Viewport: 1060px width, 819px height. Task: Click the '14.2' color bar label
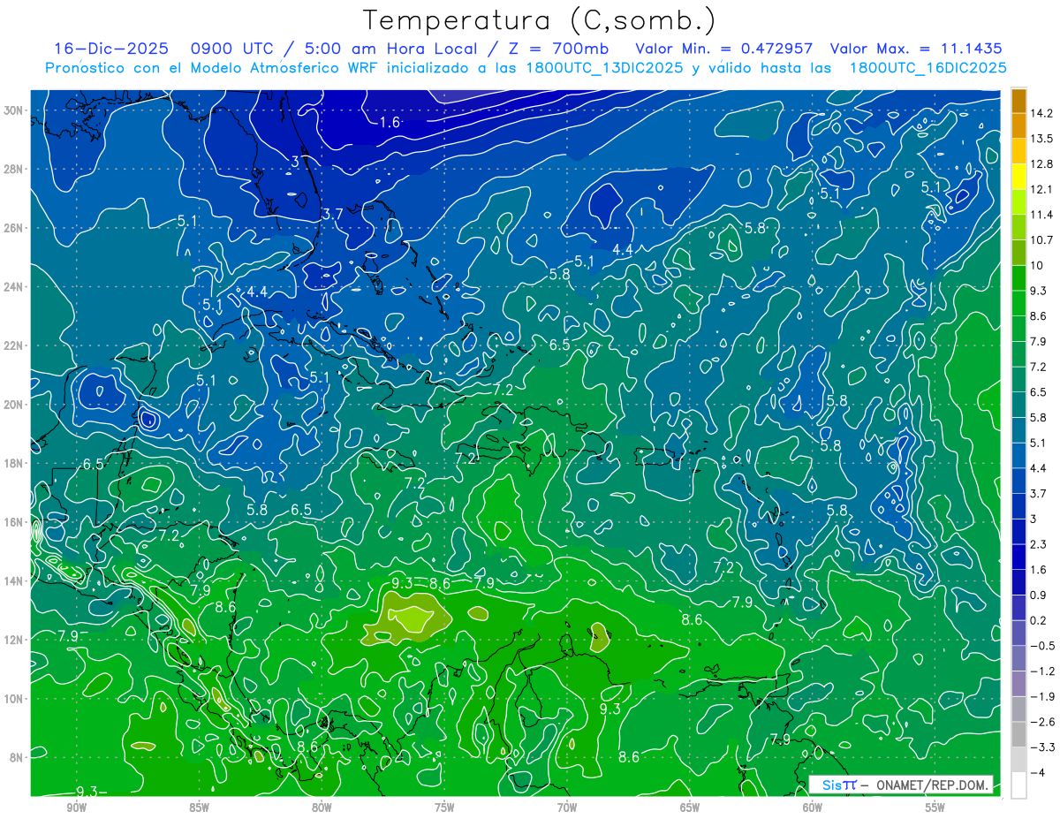tap(1041, 113)
